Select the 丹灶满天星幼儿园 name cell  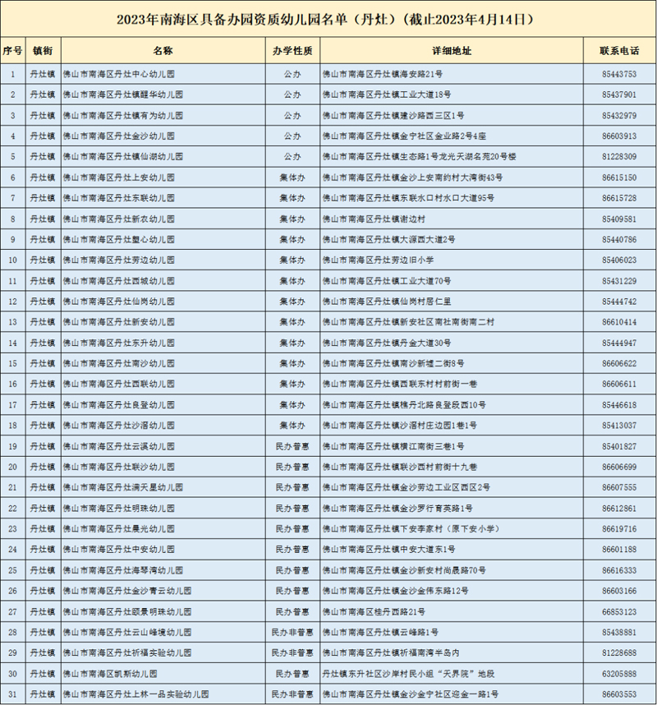[x=123, y=487]
